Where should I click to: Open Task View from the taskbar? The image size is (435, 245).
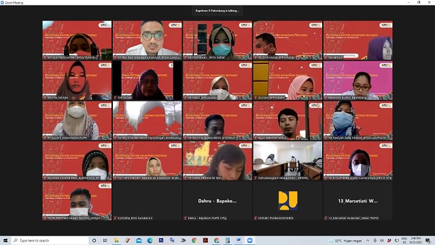coord(105,240)
